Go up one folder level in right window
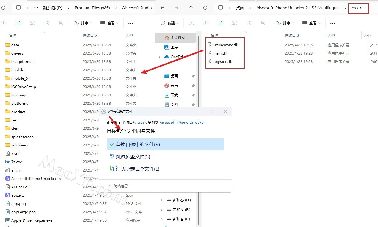The height and width of the screenshot is (227, 378). tap(191, 8)
